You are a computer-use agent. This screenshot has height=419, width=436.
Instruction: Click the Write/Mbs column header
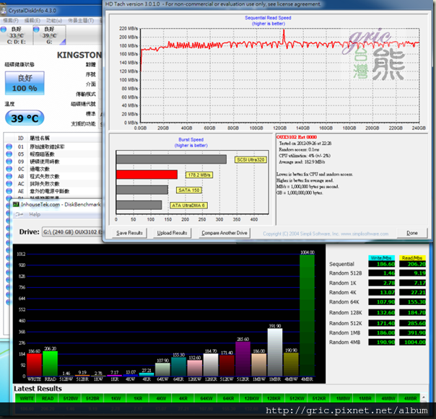(x=381, y=258)
